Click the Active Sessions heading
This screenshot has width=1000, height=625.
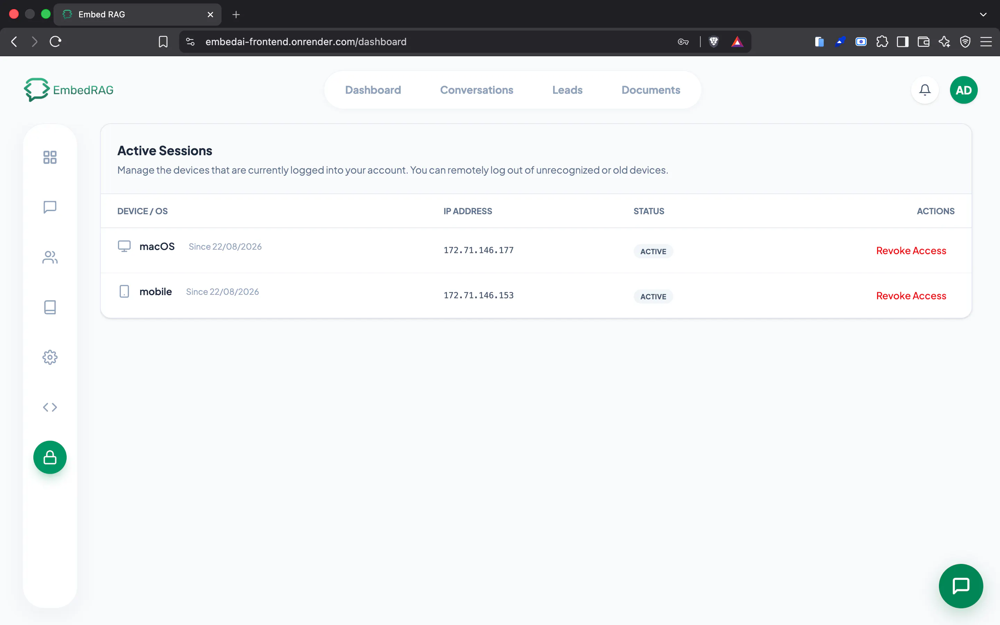tap(165, 150)
